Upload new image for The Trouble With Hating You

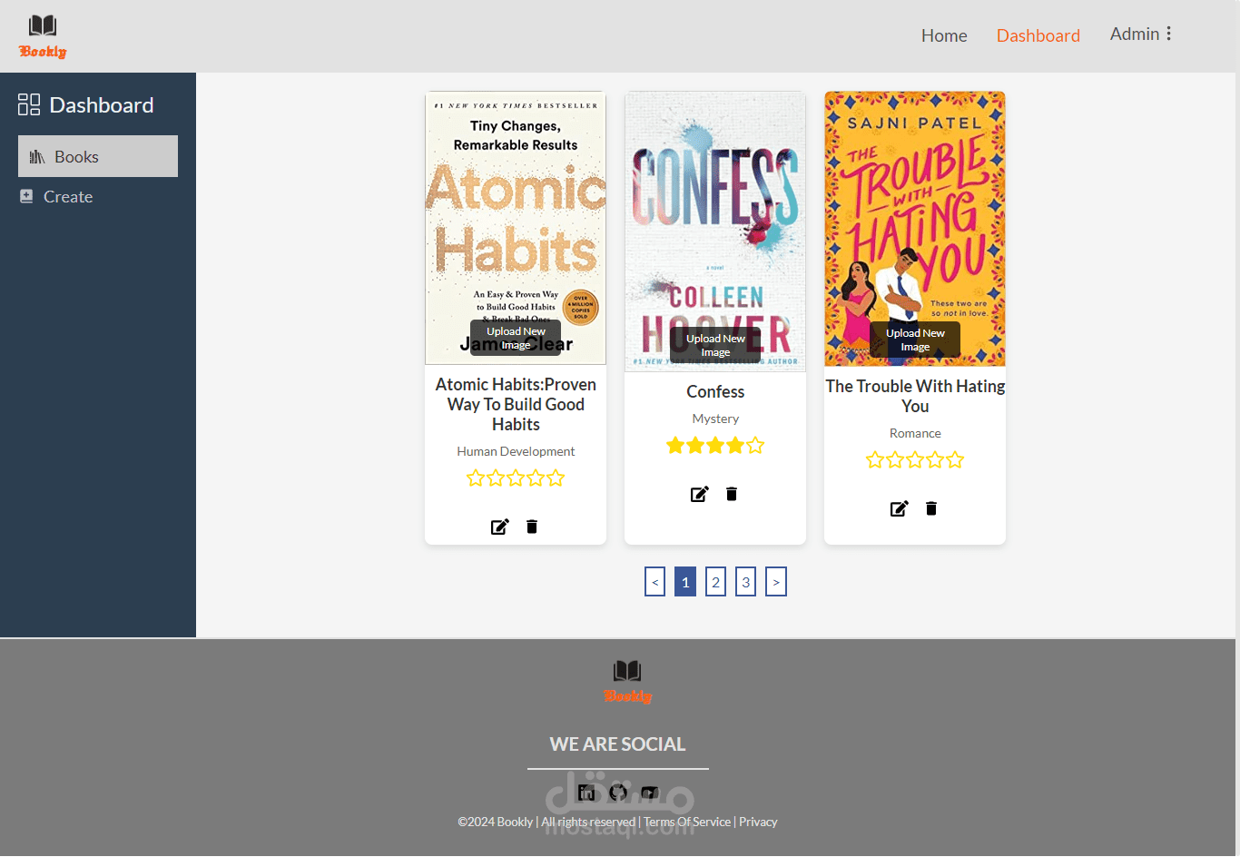click(x=915, y=340)
